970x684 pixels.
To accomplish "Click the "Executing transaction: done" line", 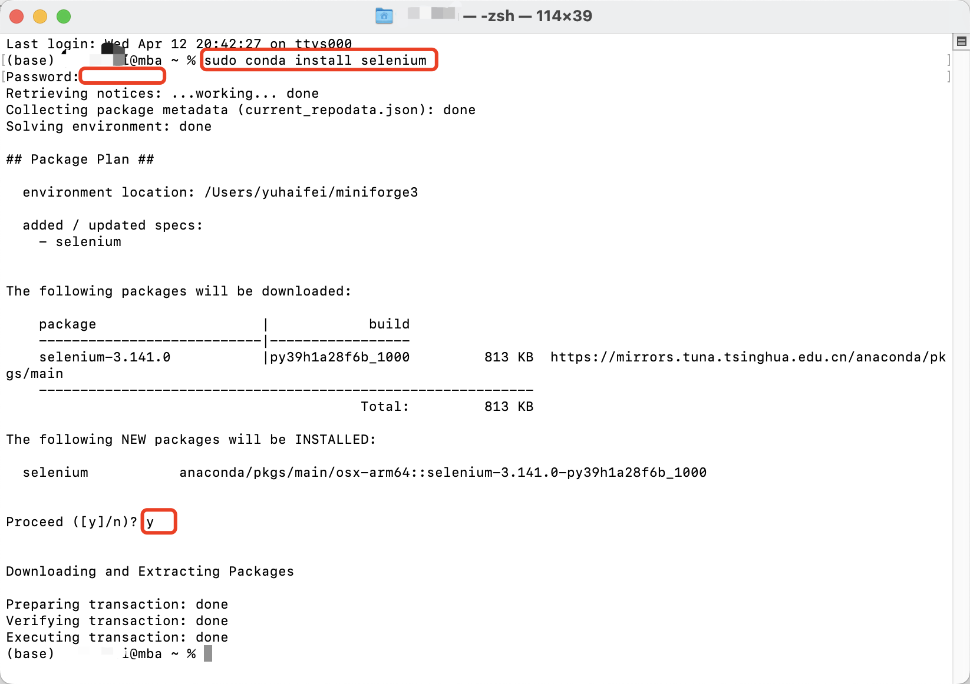I will (117, 637).
